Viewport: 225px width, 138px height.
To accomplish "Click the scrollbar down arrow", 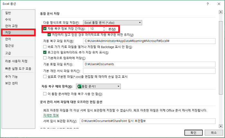I will coord(221,126).
